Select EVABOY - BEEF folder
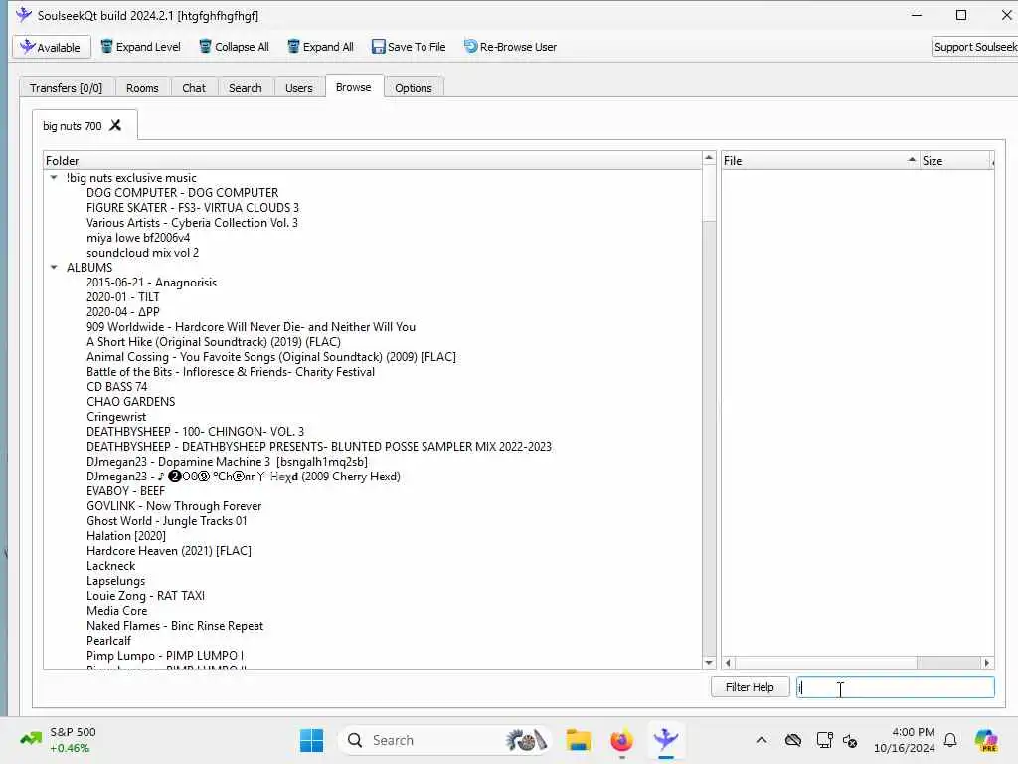This screenshot has width=1018, height=764. coord(125,491)
